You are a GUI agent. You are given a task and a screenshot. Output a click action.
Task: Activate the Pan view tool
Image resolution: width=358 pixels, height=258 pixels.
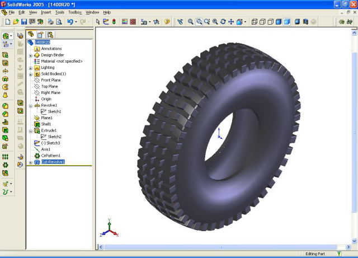(231, 22)
